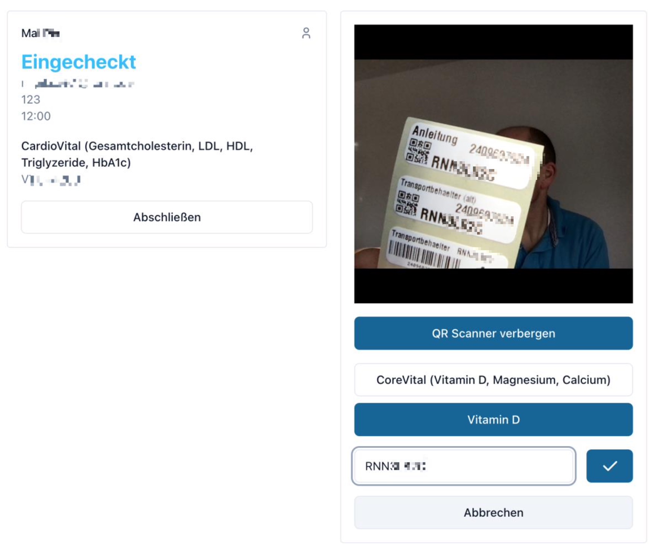The image size is (652, 554).
Task: Click the 123 number line
Action: [x=31, y=99]
